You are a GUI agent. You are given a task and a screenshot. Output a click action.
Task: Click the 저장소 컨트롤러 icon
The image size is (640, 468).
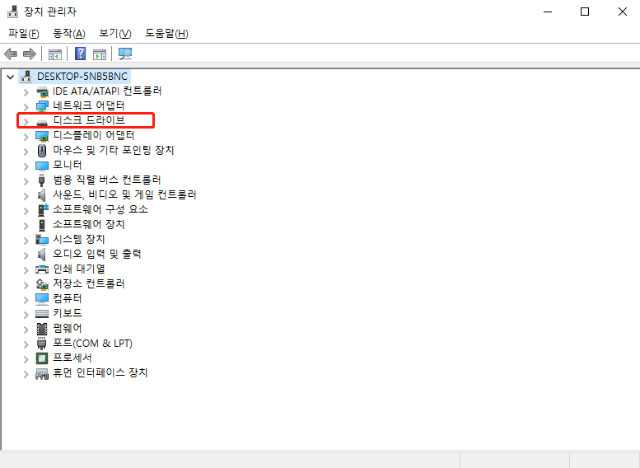pos(42,283)
